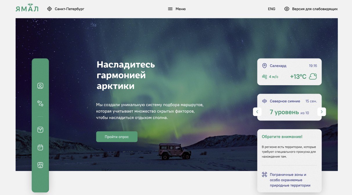Click the Пройти опрос button
The width and height of the screenshot is (352, 195).
pyautogui.click(x=117, y=137)
